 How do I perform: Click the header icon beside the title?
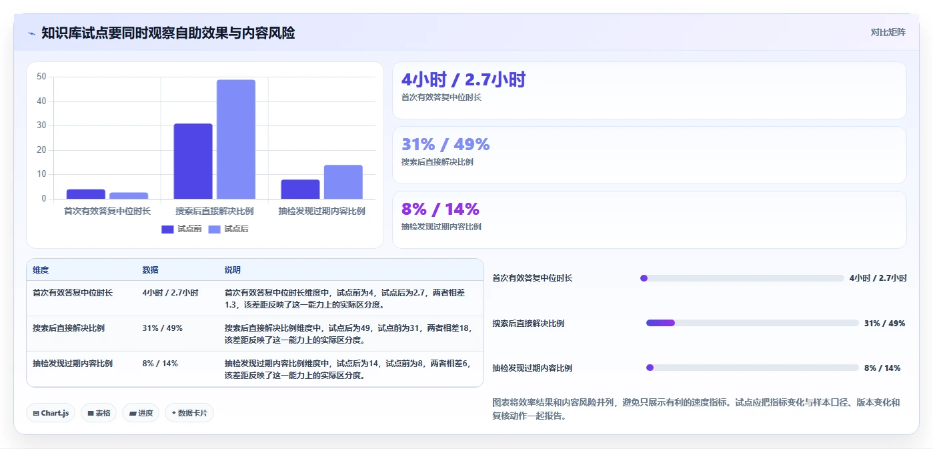(x=31, y=33)
